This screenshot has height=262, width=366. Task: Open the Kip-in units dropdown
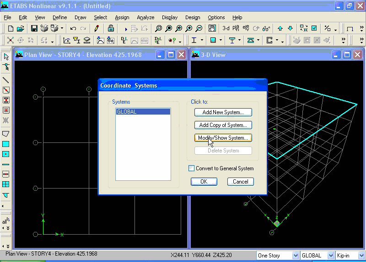(361, 256)
